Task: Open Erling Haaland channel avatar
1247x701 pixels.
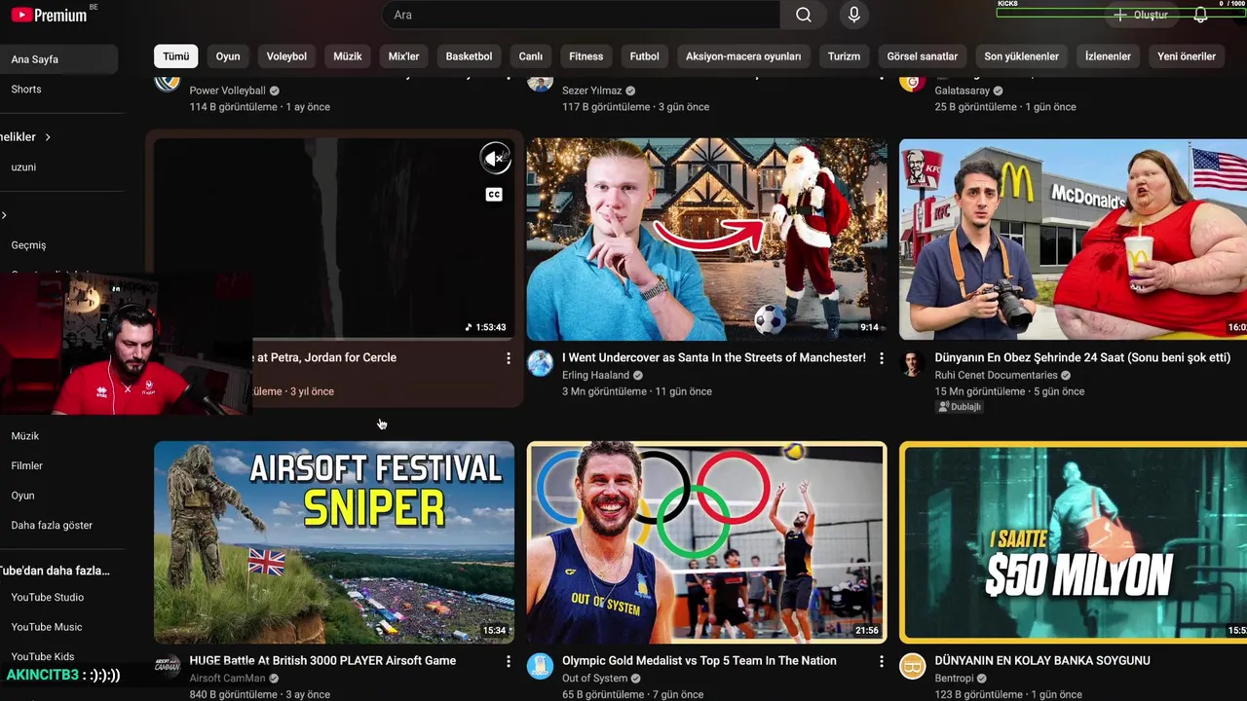Action: [x=540, y=363]
